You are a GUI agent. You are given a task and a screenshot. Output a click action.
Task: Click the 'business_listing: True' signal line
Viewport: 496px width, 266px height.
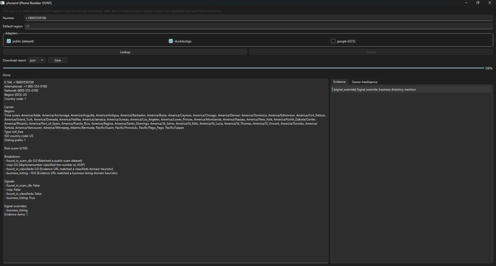20,198
